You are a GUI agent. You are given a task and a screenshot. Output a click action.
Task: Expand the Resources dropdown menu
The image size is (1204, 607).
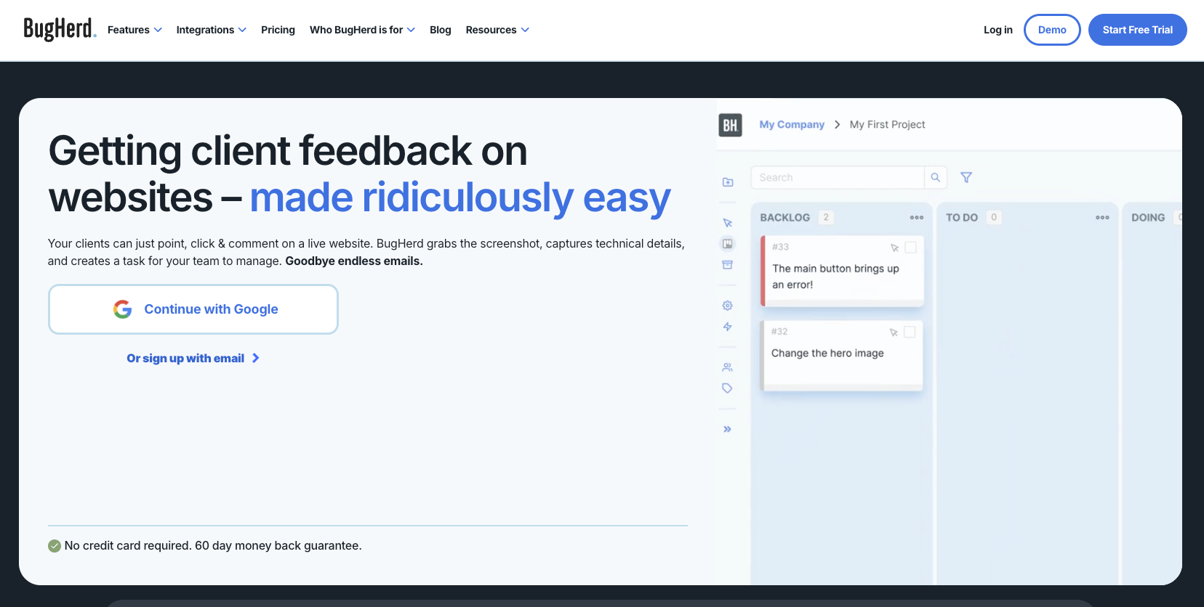click(497, 30)
